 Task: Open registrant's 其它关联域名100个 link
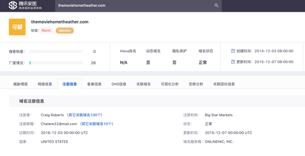point(85,115)
